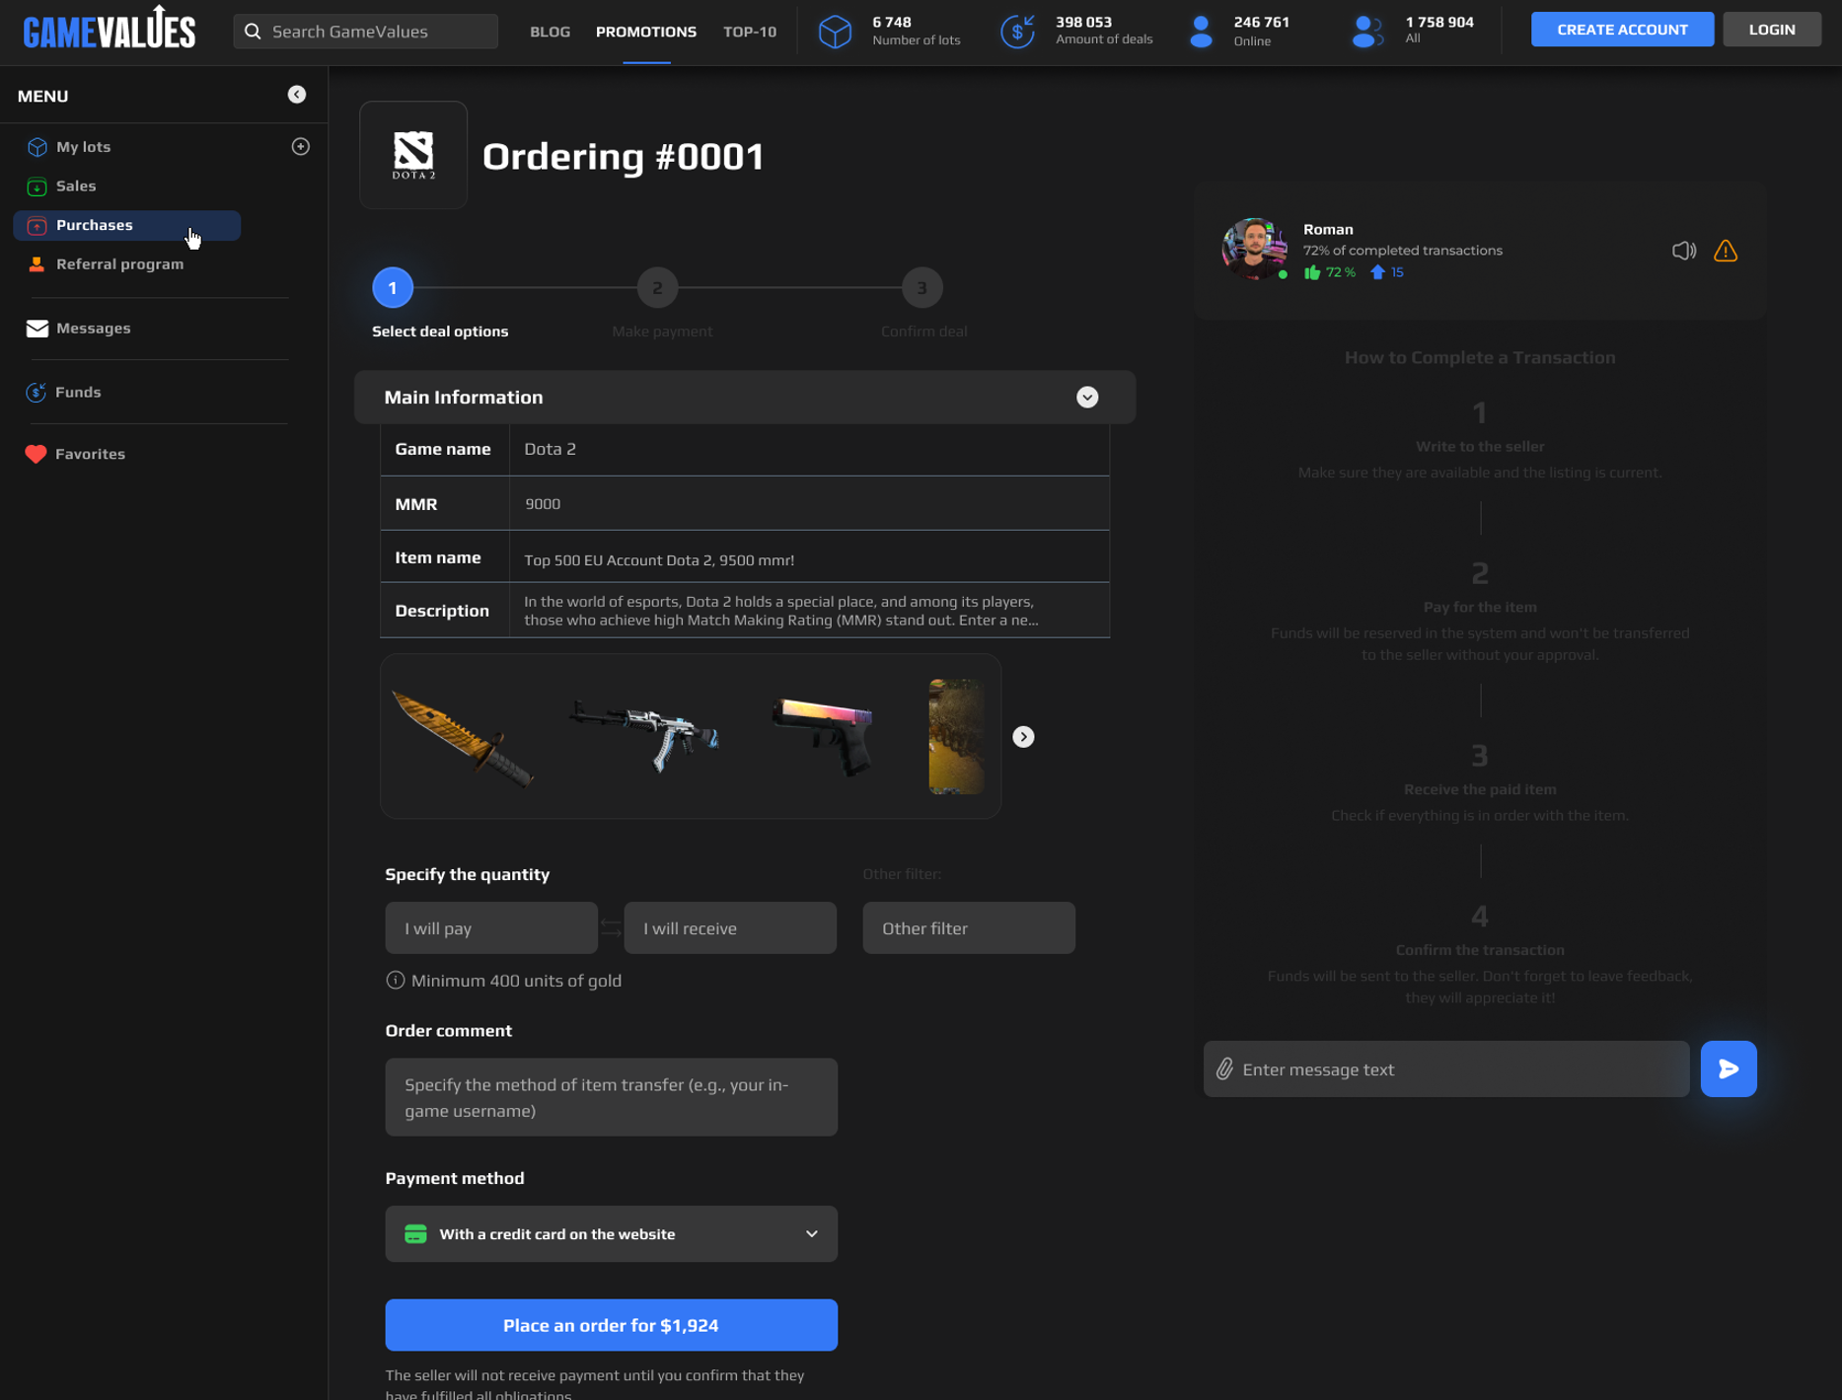Click the Dota 2 game name value

point(550,449)
